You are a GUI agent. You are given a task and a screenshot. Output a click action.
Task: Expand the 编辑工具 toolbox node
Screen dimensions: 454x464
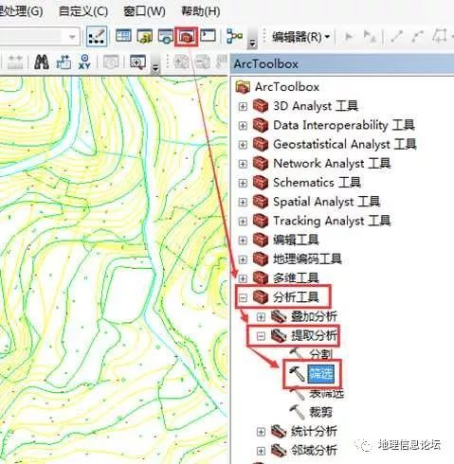243,241
